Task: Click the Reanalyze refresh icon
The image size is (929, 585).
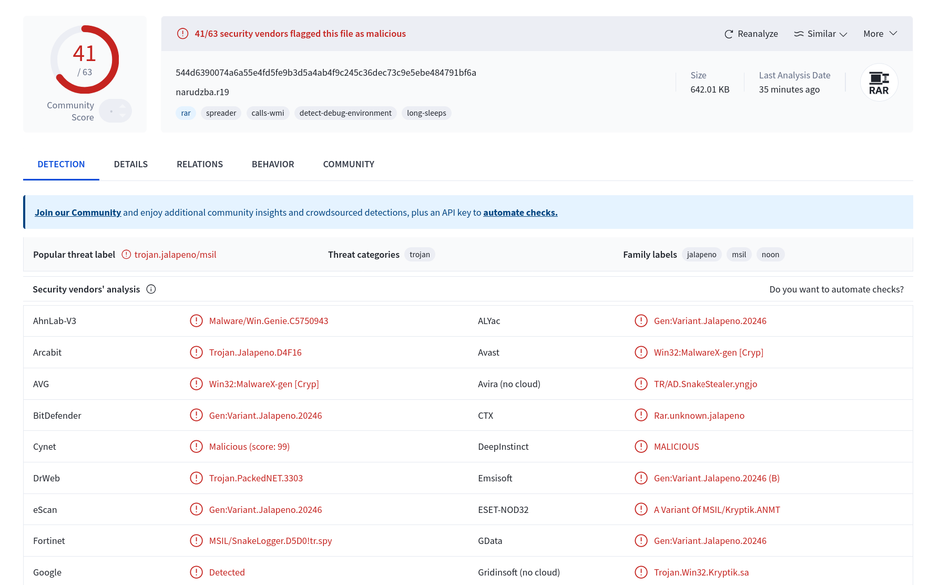Action: (x=729, y=34)
